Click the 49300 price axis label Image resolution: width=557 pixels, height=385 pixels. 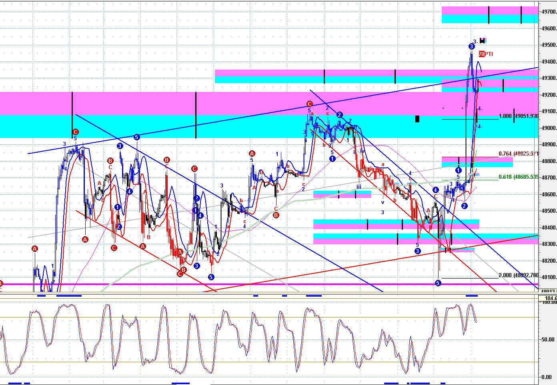click(x=549, y=78)
